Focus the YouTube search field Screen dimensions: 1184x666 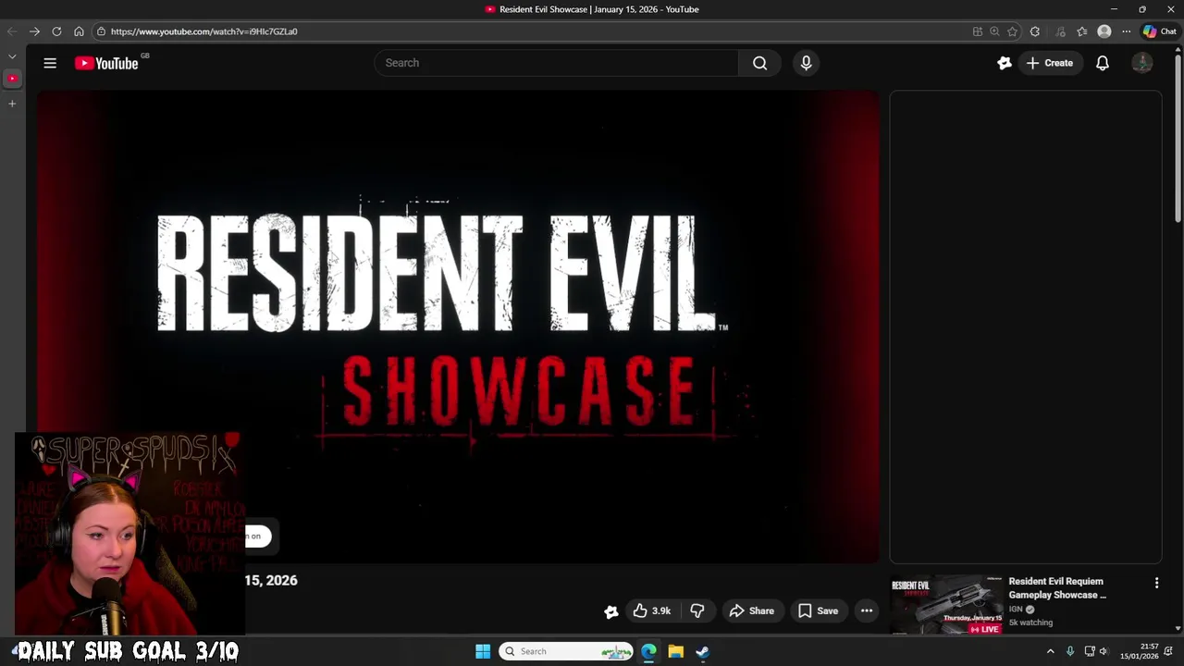point(556,63)
